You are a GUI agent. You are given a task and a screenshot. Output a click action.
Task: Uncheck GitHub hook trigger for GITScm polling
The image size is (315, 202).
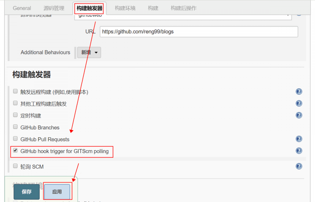click(15, 151)
